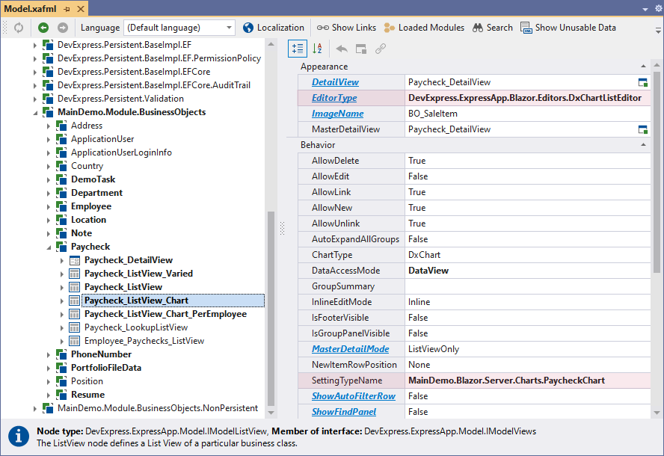Click the Paycheck_ListView list view icon
Screen dimensions: 664x456
point(75,287)
